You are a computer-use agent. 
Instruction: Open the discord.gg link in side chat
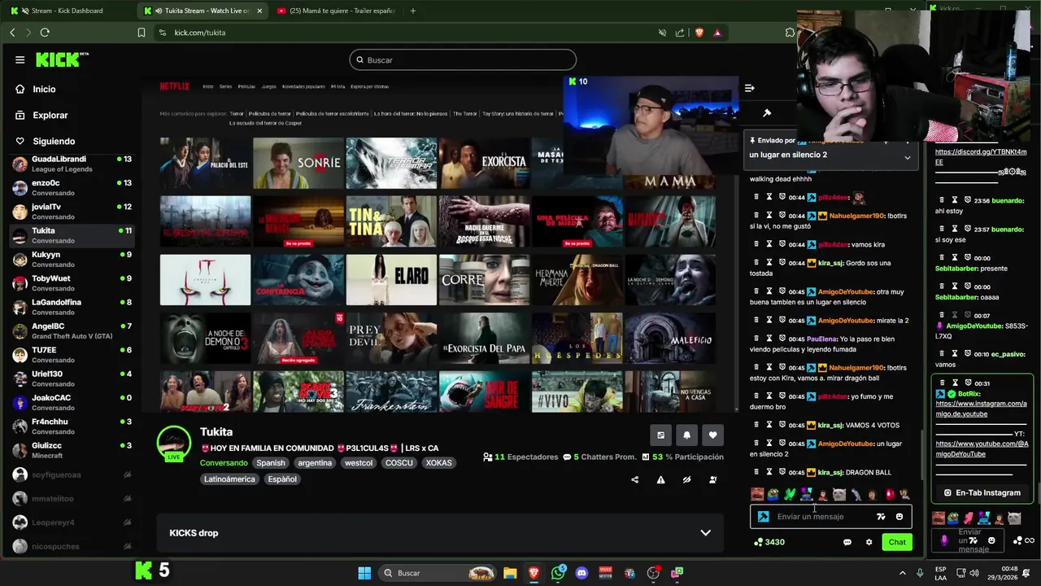981,156
